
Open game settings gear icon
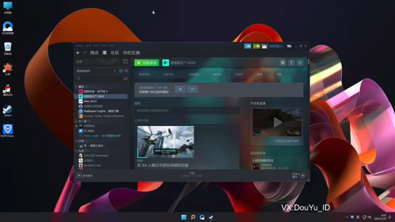click(282, 63)
